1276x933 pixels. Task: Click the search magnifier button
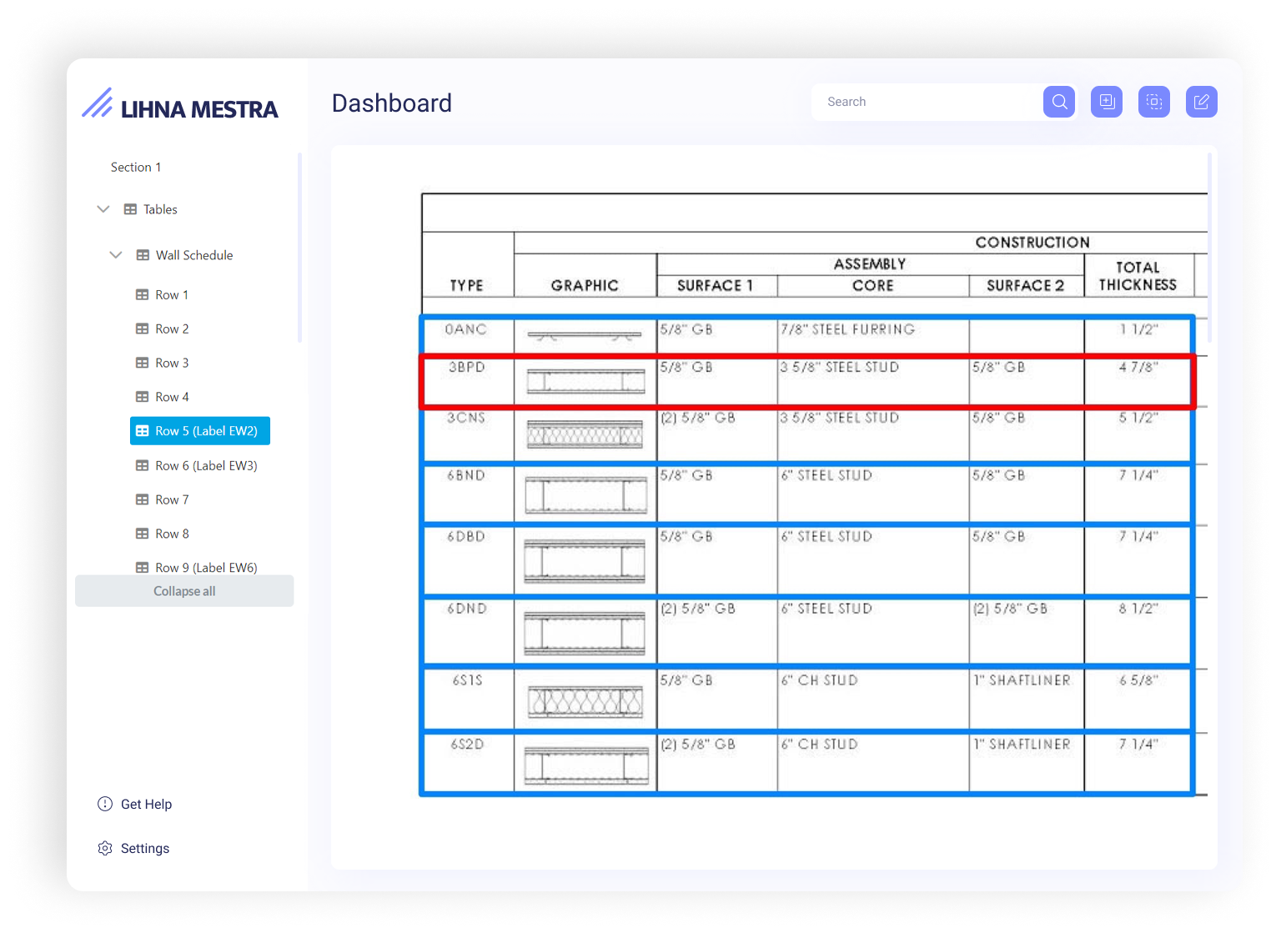[1059, 102]
